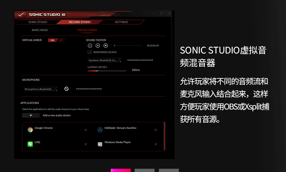Click the "LINE" stream label

[37, 142]
